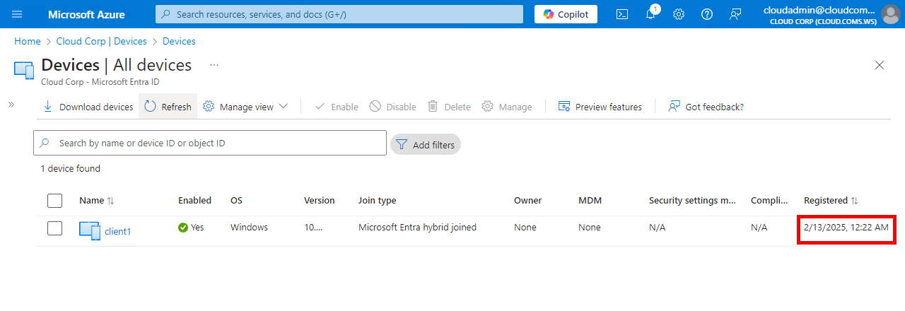
Task: Click Add filters button
Action: (426, 144)
